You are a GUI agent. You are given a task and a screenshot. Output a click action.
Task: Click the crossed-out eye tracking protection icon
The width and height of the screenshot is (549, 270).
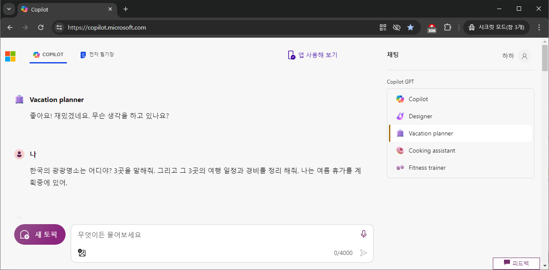(397, 27)
